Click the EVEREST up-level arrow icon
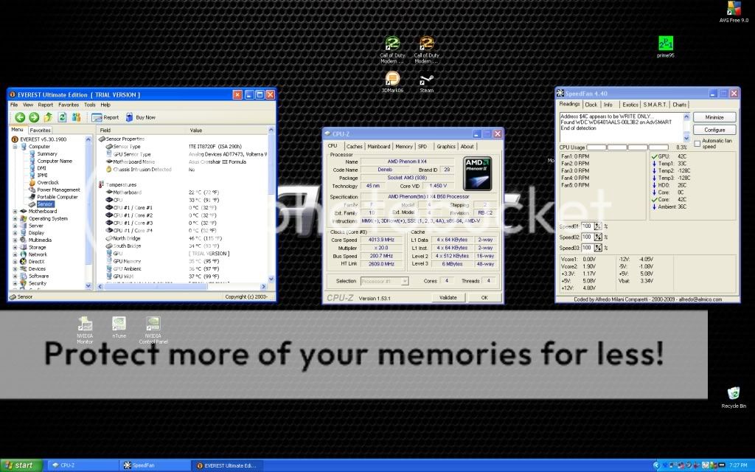The height and width of the screenshot is (472, 755). (x=48, y=117)
